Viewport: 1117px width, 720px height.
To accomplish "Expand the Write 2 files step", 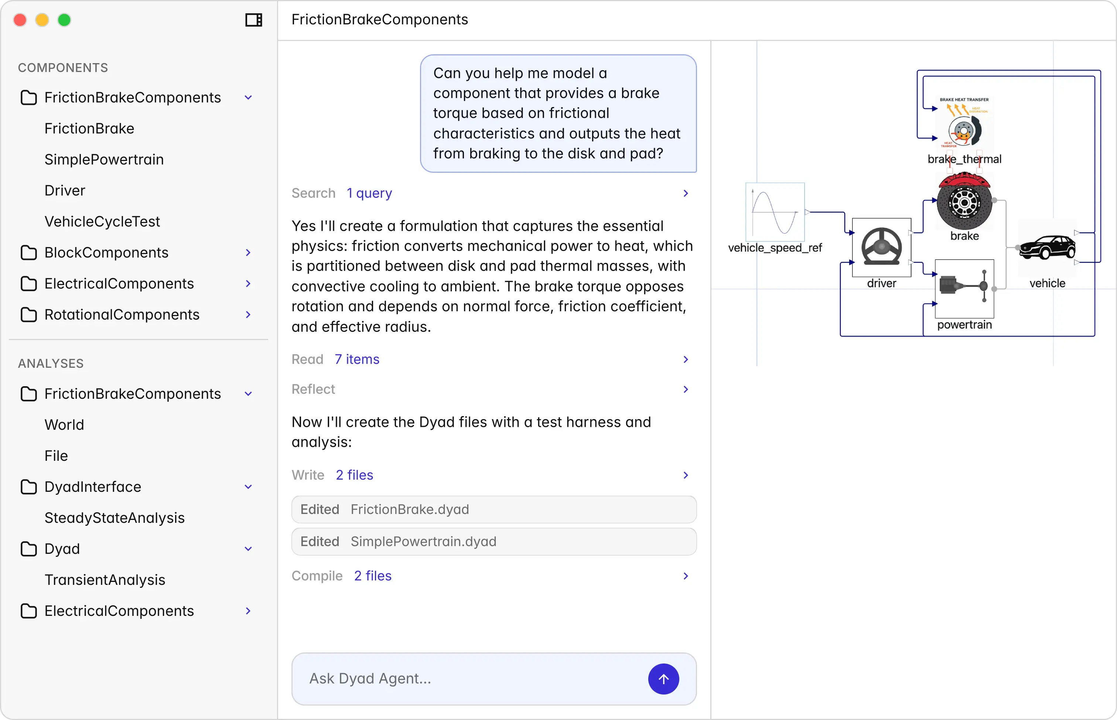I will click(686, 475).
